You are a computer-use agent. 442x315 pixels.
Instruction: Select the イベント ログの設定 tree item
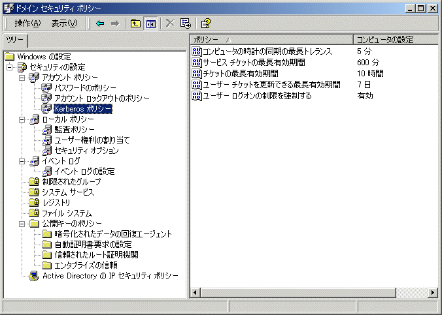click(x=84, y=172)
